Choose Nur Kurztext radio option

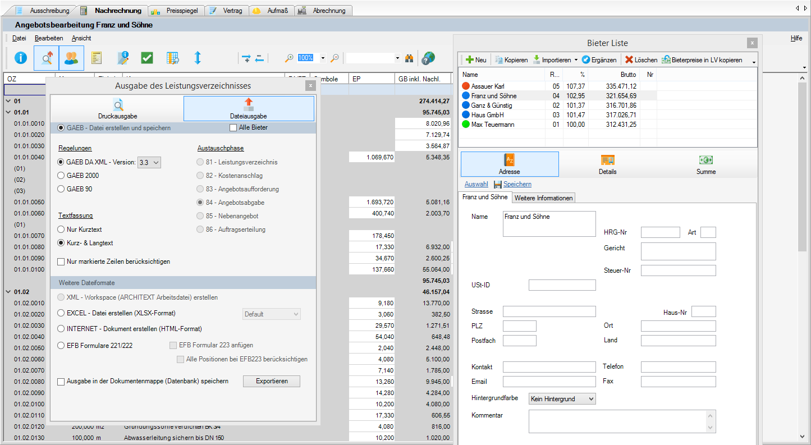[62, 230]
